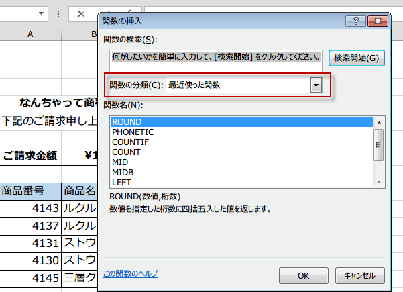Select LEFT in the function list
Viewport: 403px width, 292px height.
pyautogui.click(x=241, y=182)
